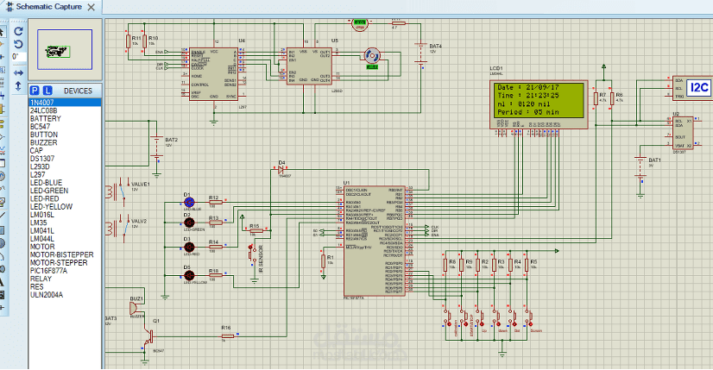Click the PIC16F877A chip U1 on the canvas
Viewport: 713px width, 370px height.
click(x=375, y=241)
